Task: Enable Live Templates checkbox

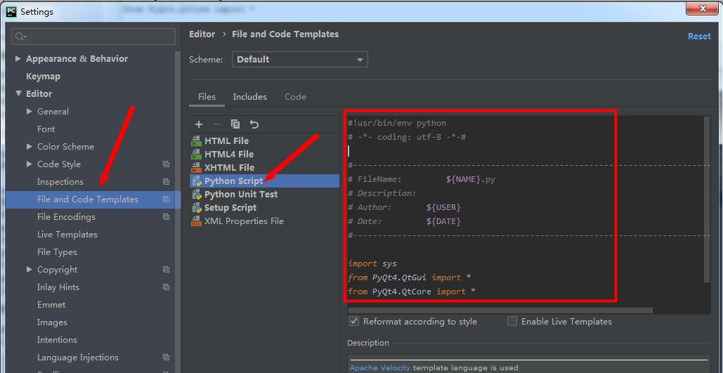Action: click(x=512, y=322)
